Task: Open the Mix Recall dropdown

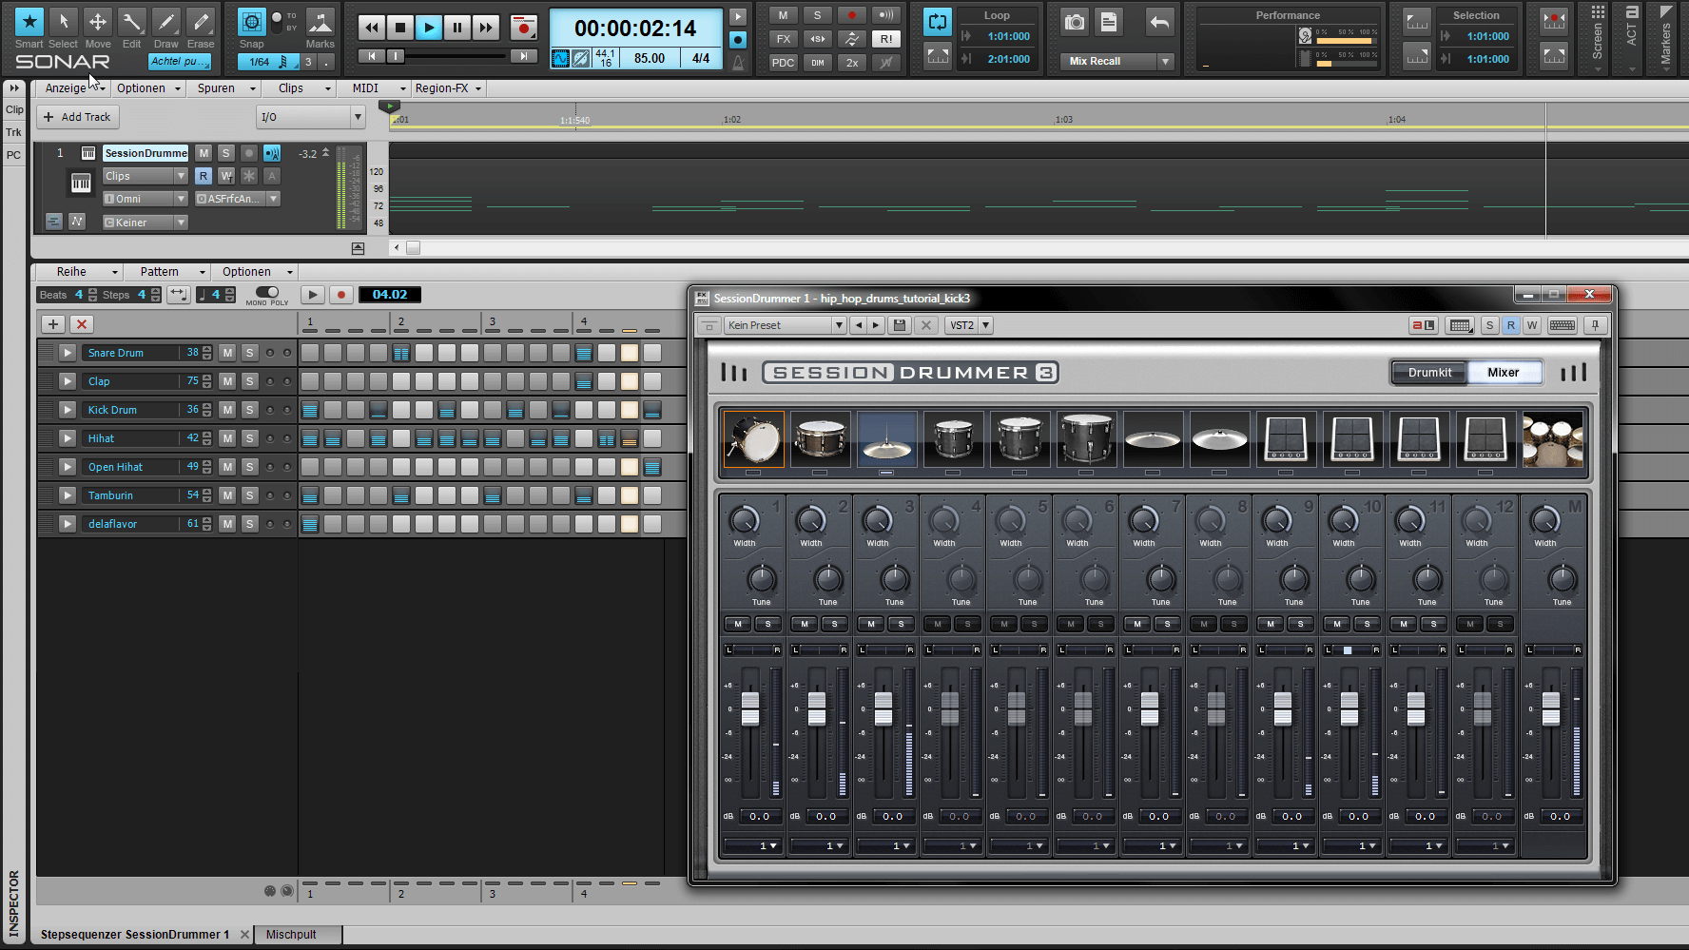Action: tap(1164, 61)
